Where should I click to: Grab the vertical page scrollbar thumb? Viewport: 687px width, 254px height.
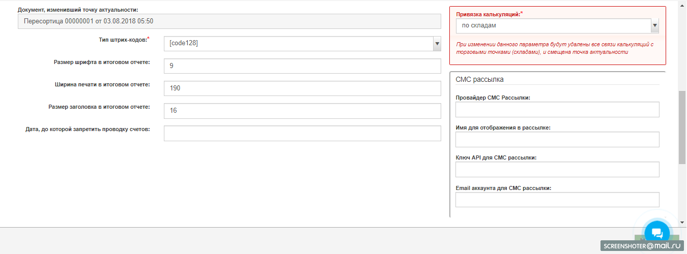682,127
